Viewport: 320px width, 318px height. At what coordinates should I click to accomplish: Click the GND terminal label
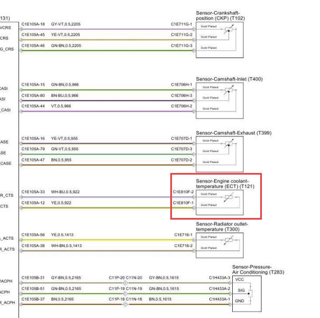point(240,301)
